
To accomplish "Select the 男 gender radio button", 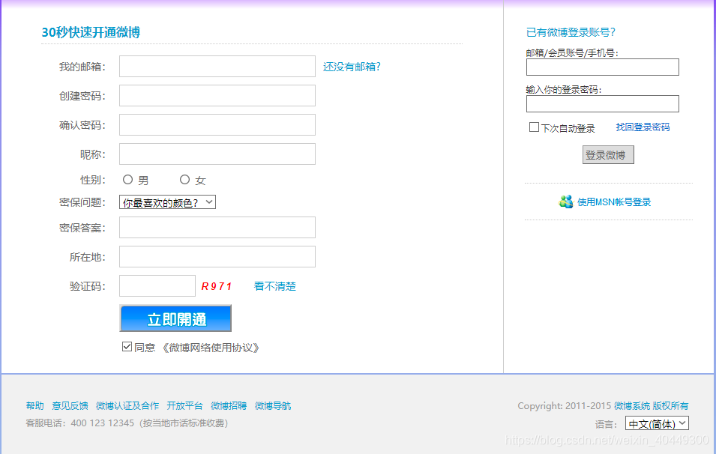I will (x=128, y=180).
